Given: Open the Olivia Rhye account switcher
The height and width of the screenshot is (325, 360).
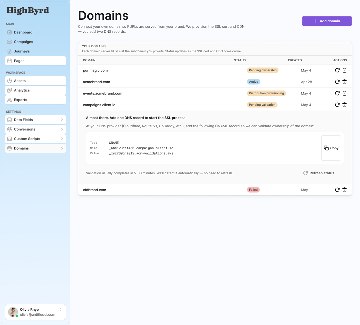Looking at the screenshot, I should point(60,309).
